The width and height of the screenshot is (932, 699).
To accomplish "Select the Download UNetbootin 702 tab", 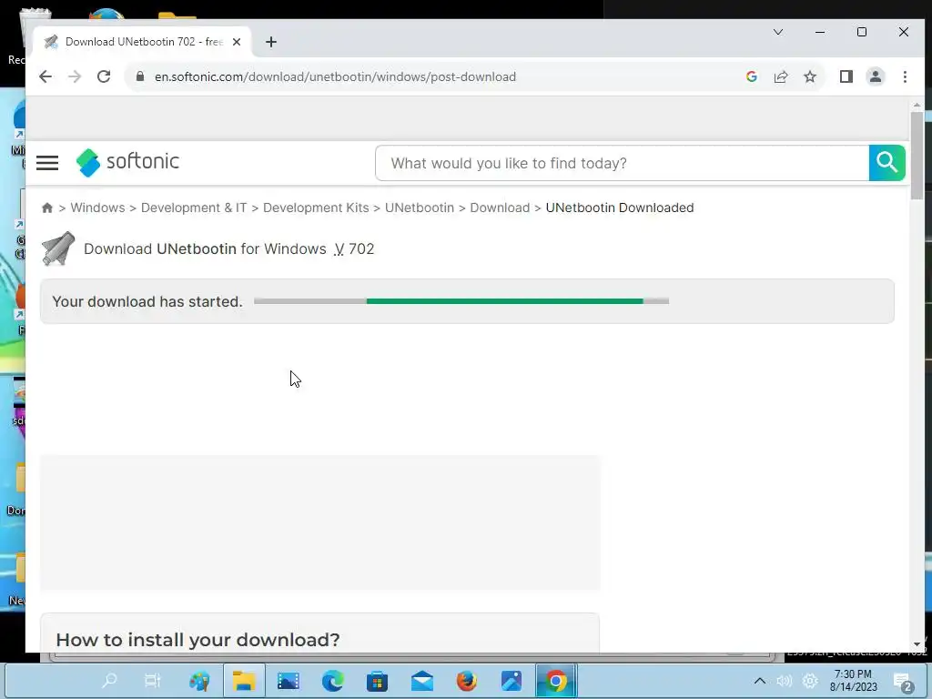I will click(143, 42).
